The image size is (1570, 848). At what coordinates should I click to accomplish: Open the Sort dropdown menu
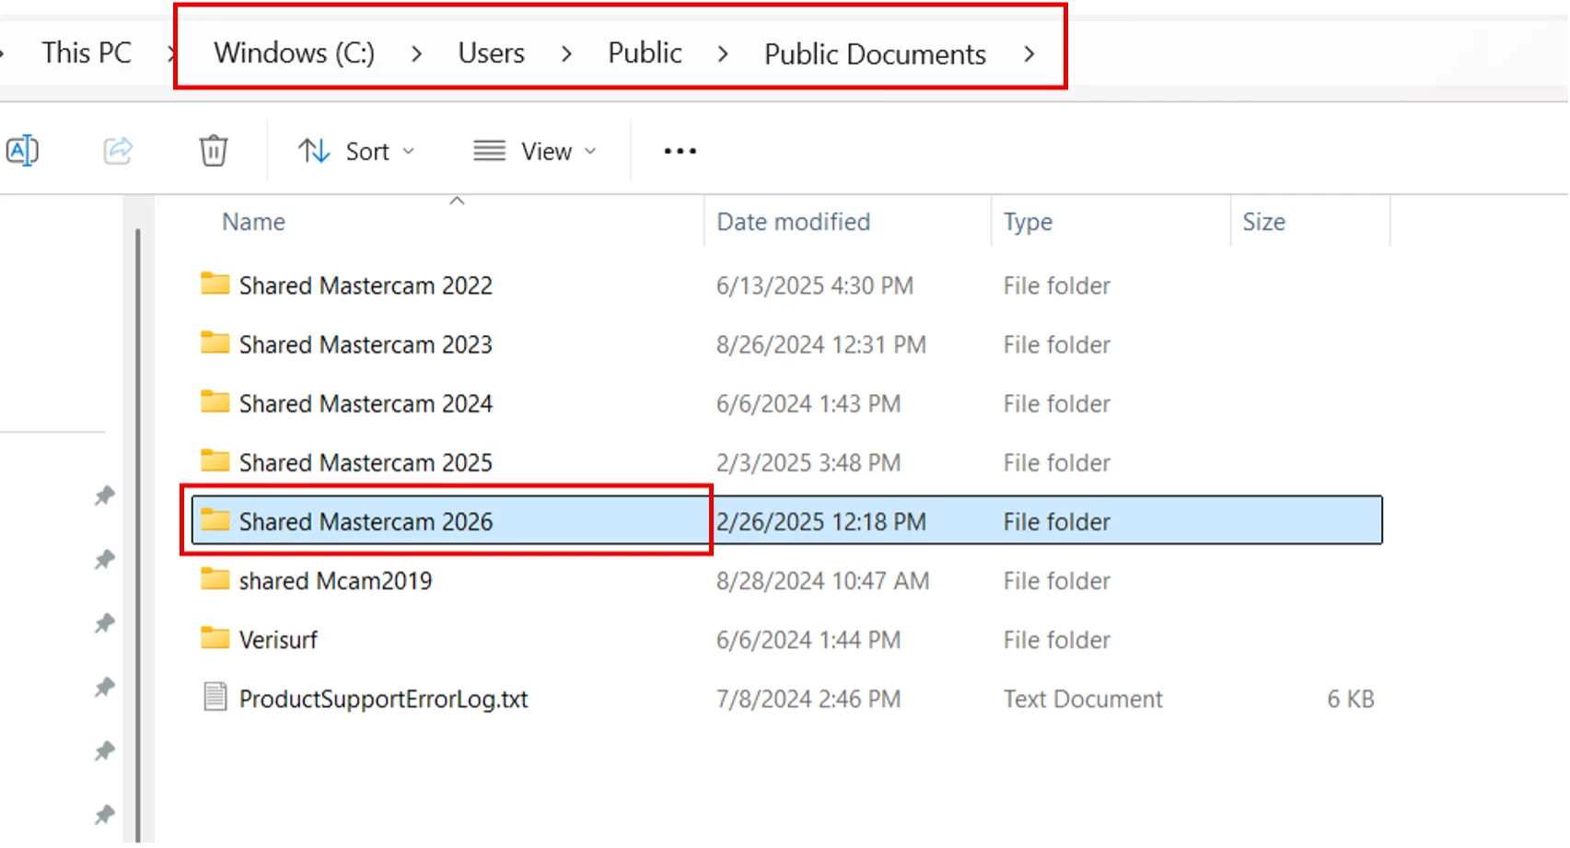pyautogui.click(x=356, y=151)
